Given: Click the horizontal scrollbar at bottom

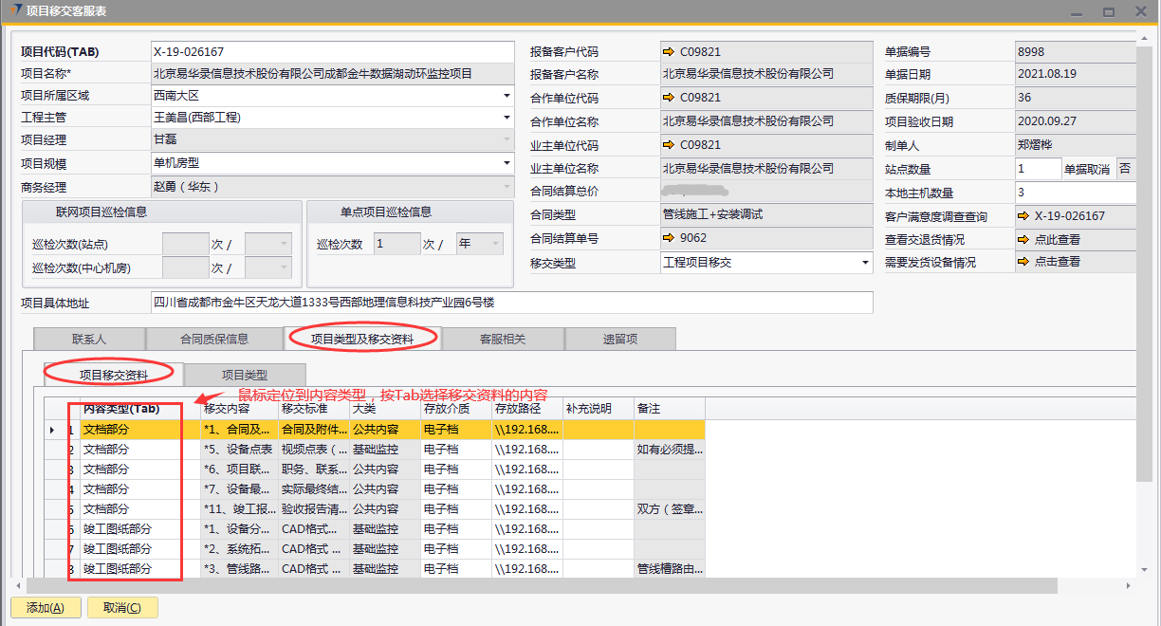Looking at the screenshot, I should pyautogui.click(x=569, y=585).
